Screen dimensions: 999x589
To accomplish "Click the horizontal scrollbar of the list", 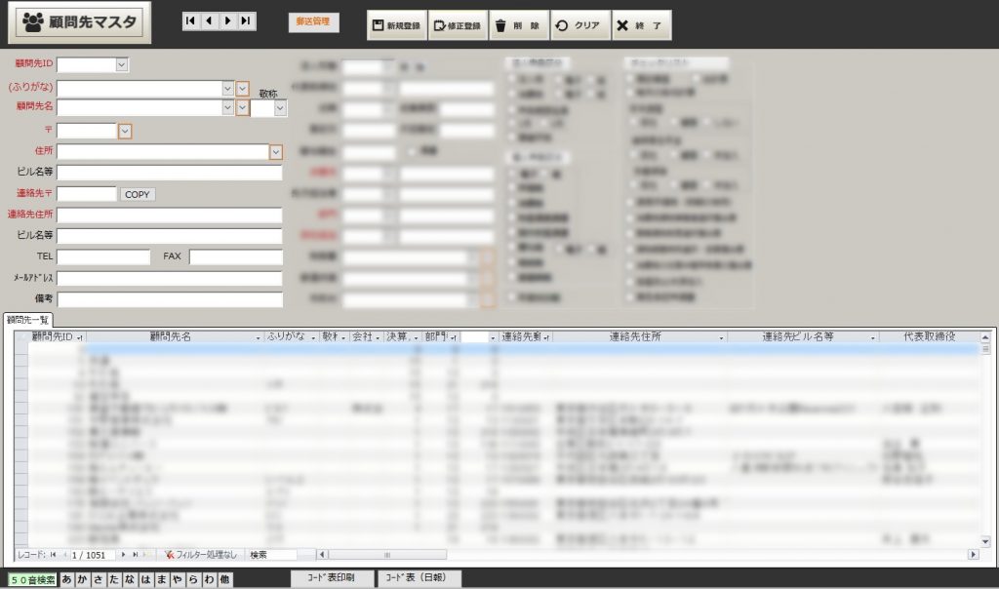I will click(x=634, y=554).
